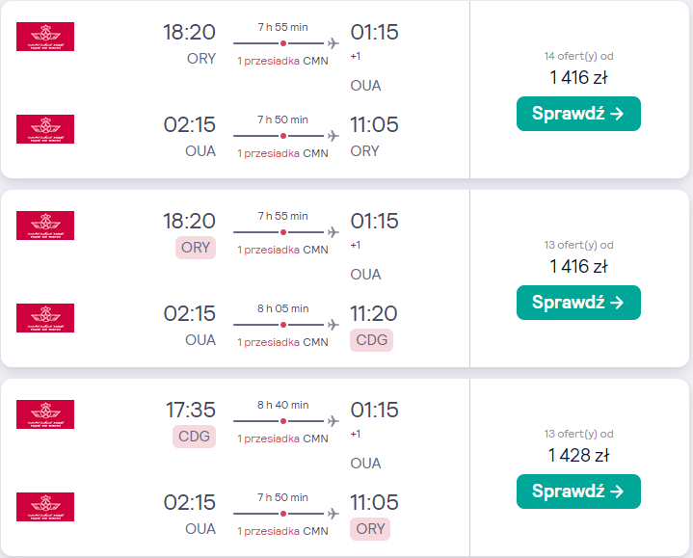Click airline logo of last 02:15 OUA flight

(x=45, y=507)
